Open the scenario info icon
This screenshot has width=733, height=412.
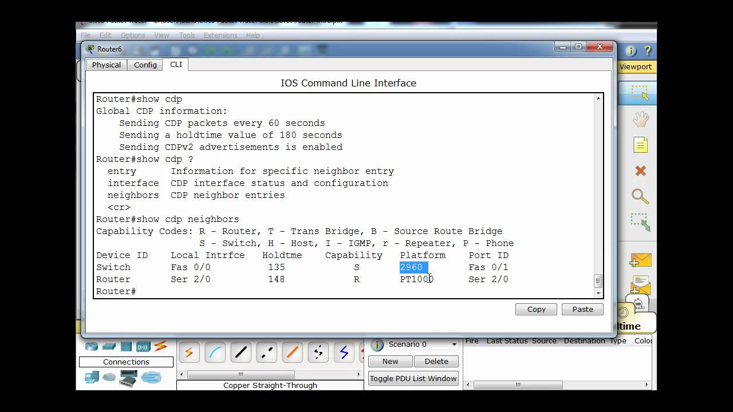[377, 344]
